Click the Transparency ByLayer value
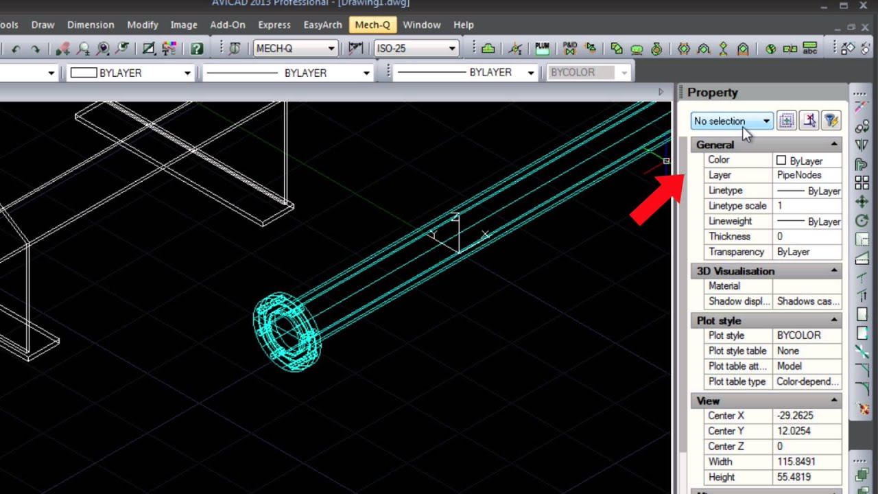The image size is (878, 494). pos(807,252)
